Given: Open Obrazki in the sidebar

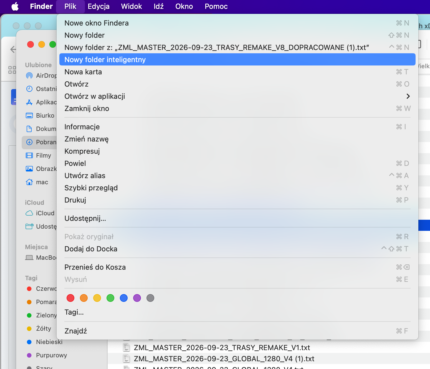Looking at the screenshot, I should pos(39,169).
